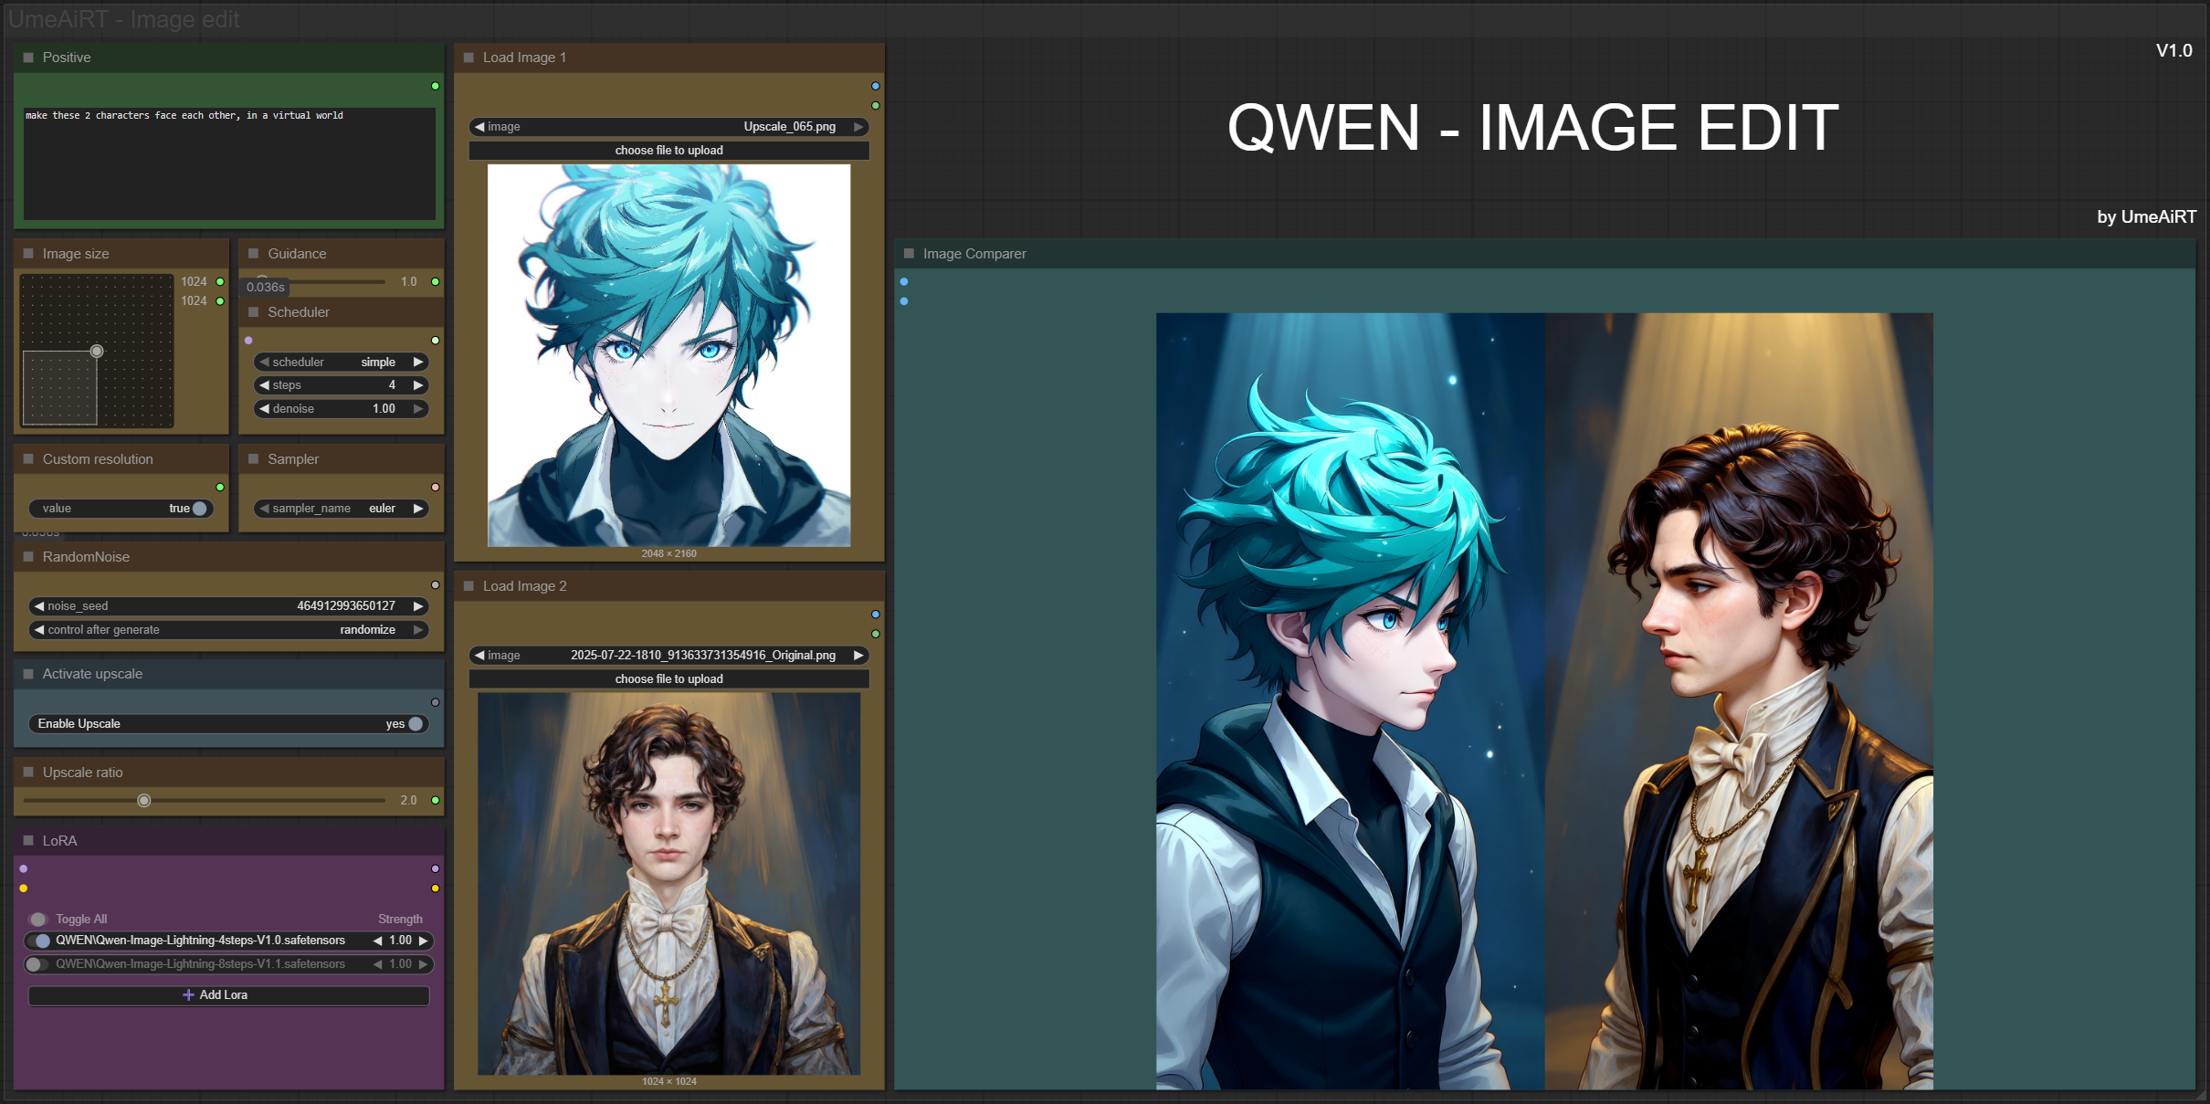Image resolution: width=2210 pixels, height=1104 pixels.
Task: Click the pink output port on Sampler node
Action: click(436, 488)
